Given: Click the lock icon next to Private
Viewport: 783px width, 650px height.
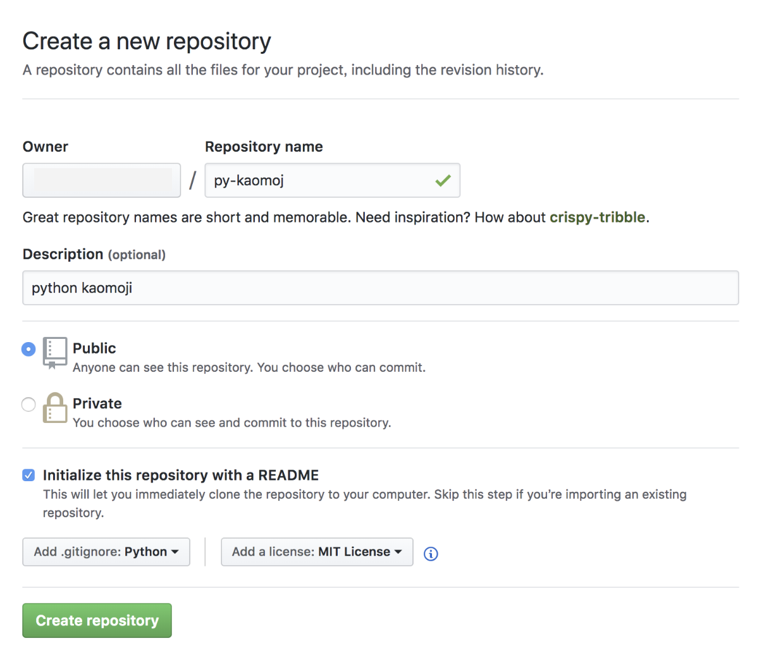Looking at the screenshot, I should 54,408.
